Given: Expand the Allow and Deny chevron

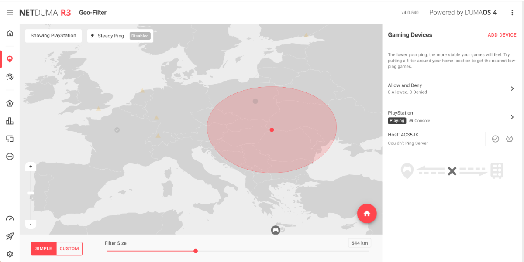Looking at the screenshot, I should tap(512, 88).
